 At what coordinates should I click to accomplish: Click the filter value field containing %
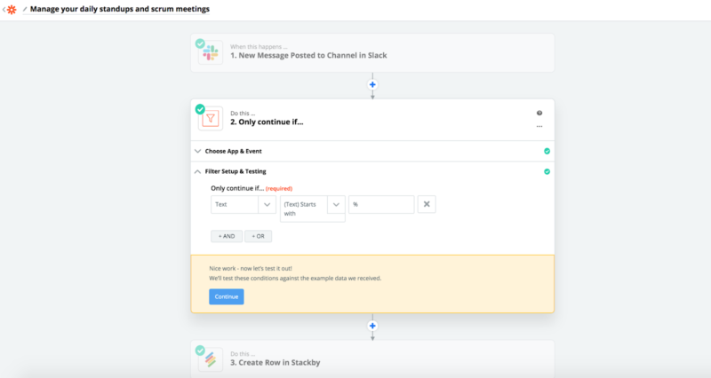tap(381, 205)
